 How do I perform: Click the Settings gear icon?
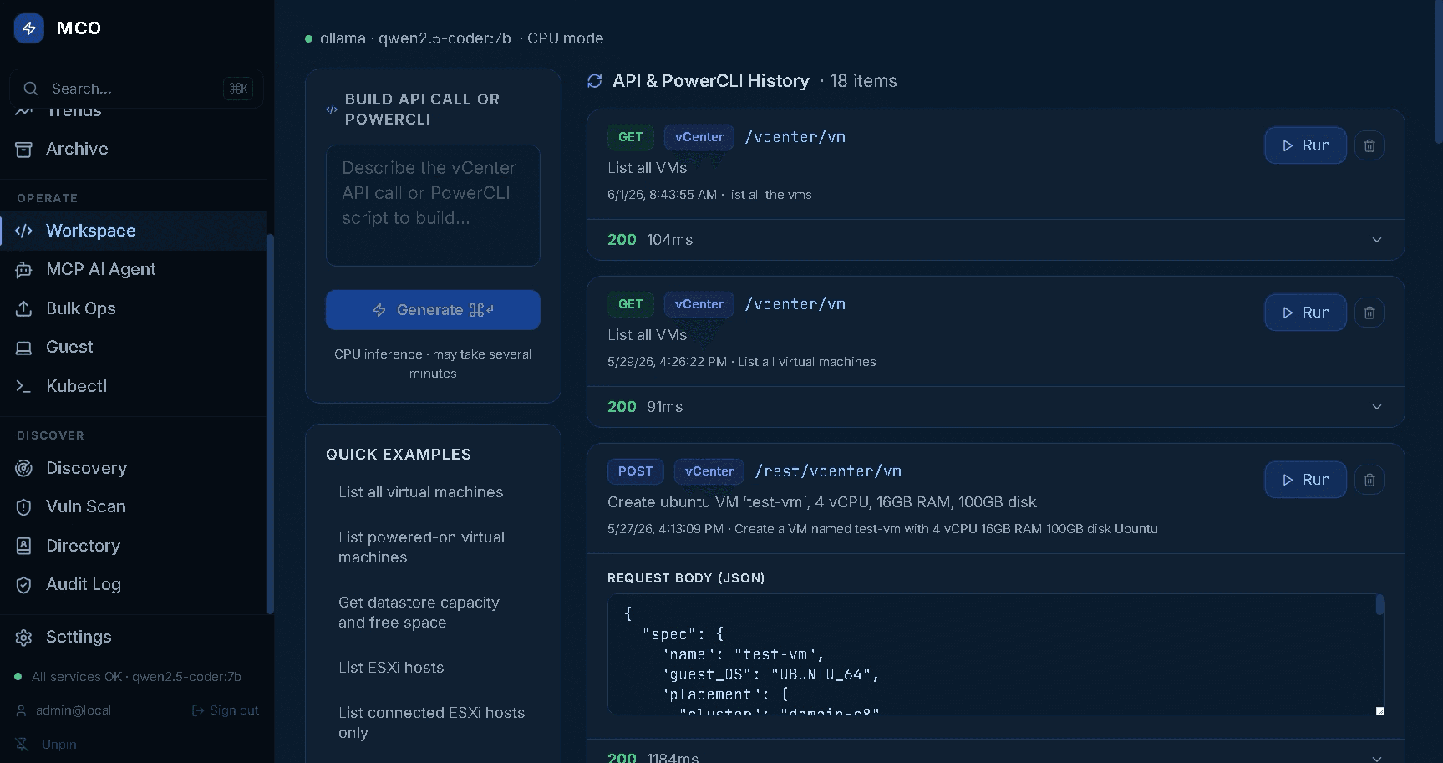[x=23, y=638]
